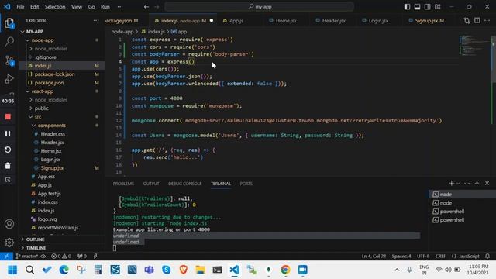Open Source Control view in activity bar

9,60
